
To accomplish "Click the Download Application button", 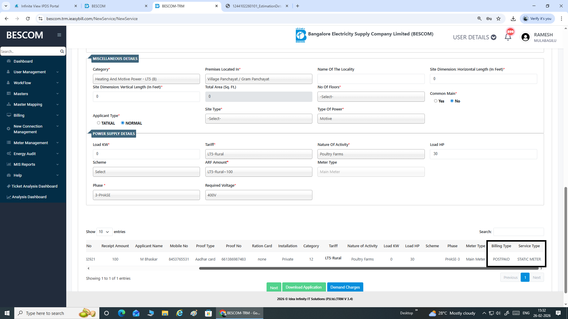I will point(304,287).
